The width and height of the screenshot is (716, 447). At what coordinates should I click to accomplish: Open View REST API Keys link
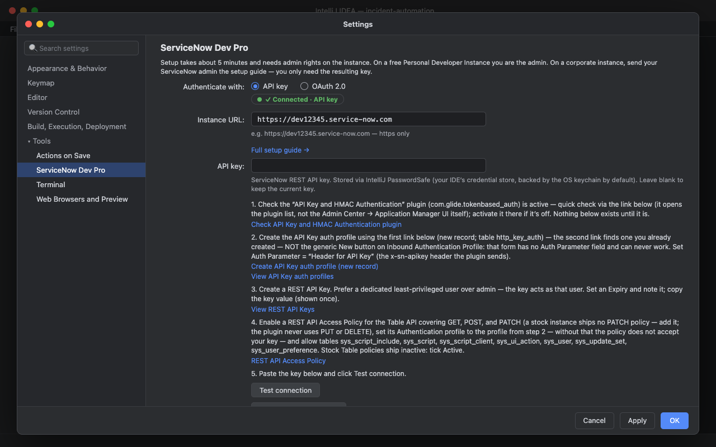click(282, 310)
